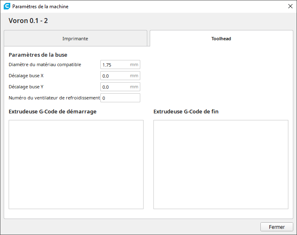This screenshot has width=297, height=235.
Task: Select the Toolhead tab
Action: click(x=221, y=38)
